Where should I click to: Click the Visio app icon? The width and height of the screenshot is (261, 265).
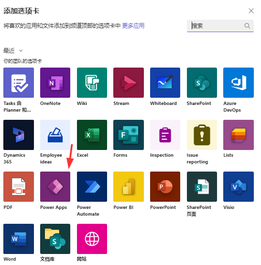coord(239,186)
